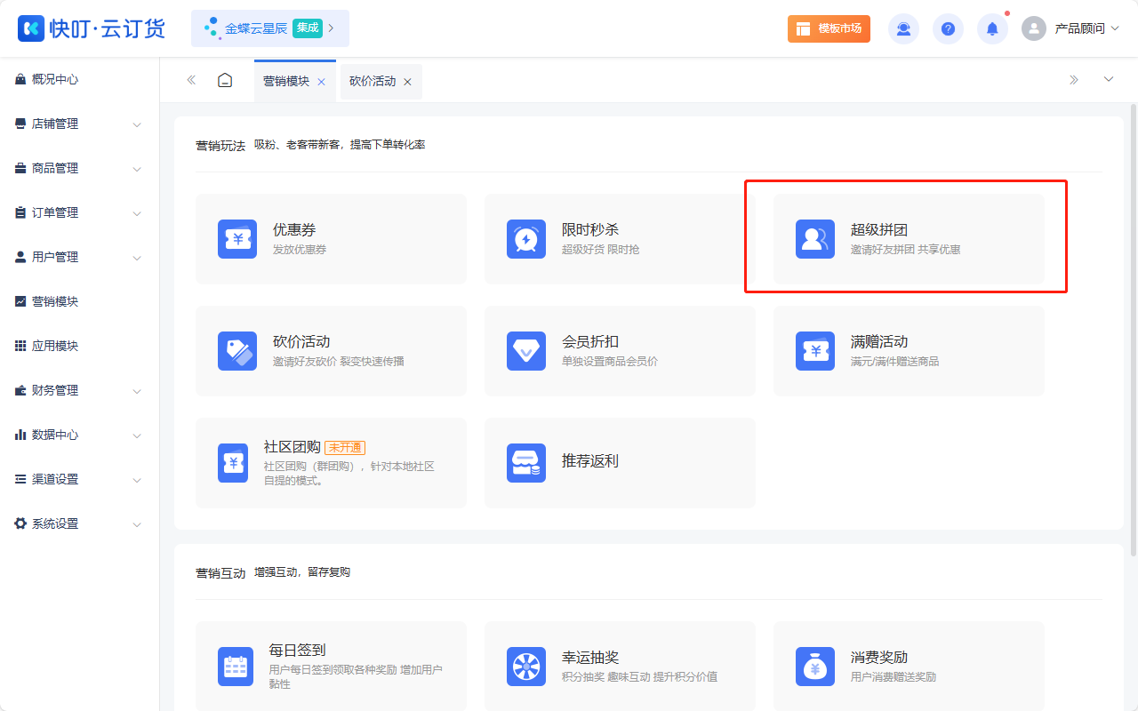Open the 推荐返利 card title
Image resolution: width=1138 pixels, height=711 pixels.
pos(590,461)
